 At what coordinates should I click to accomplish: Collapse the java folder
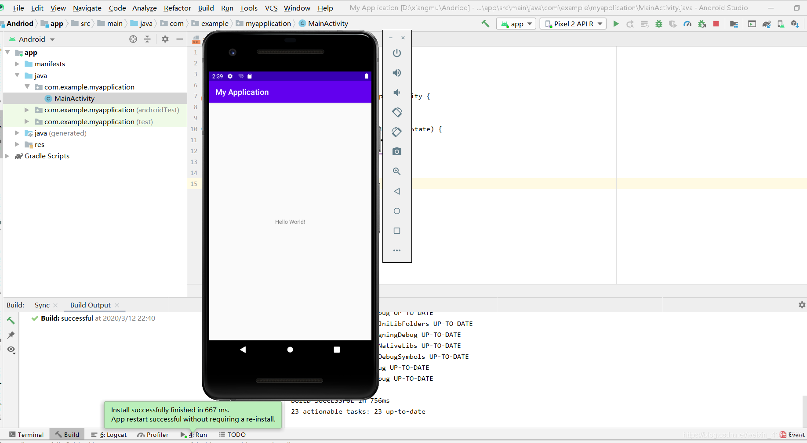(x=17, y=75)
